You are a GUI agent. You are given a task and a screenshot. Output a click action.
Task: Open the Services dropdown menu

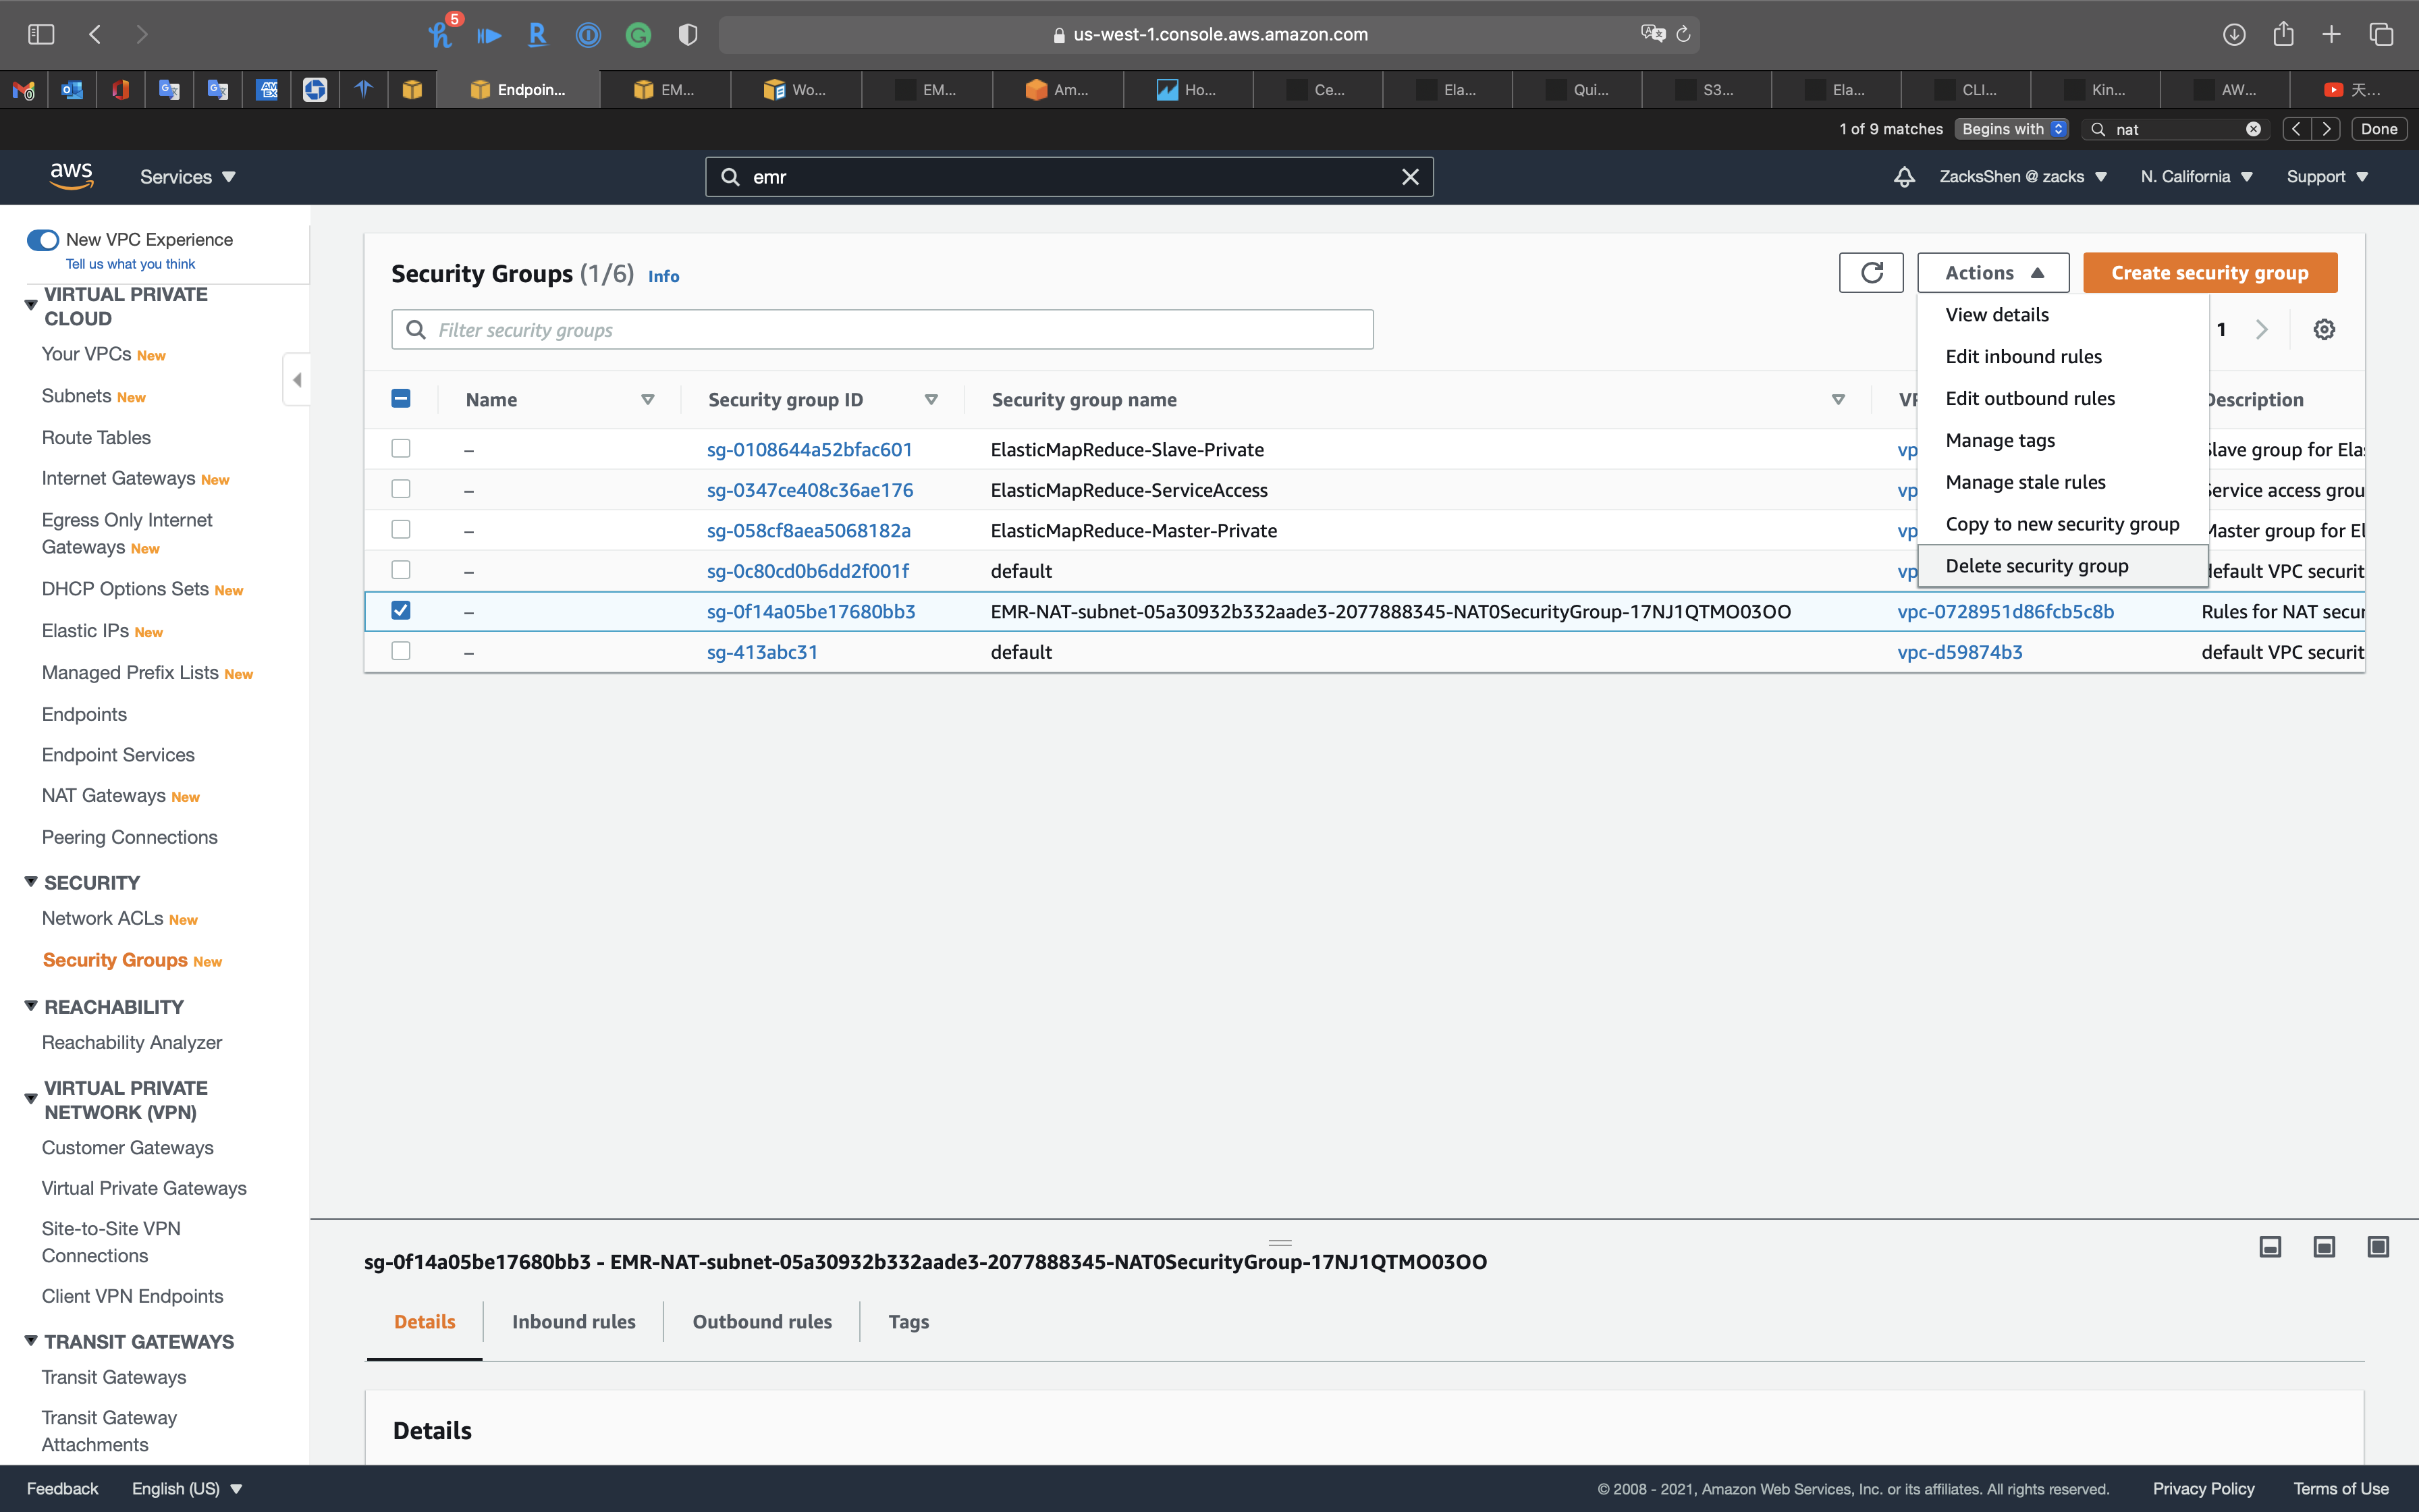187,177
